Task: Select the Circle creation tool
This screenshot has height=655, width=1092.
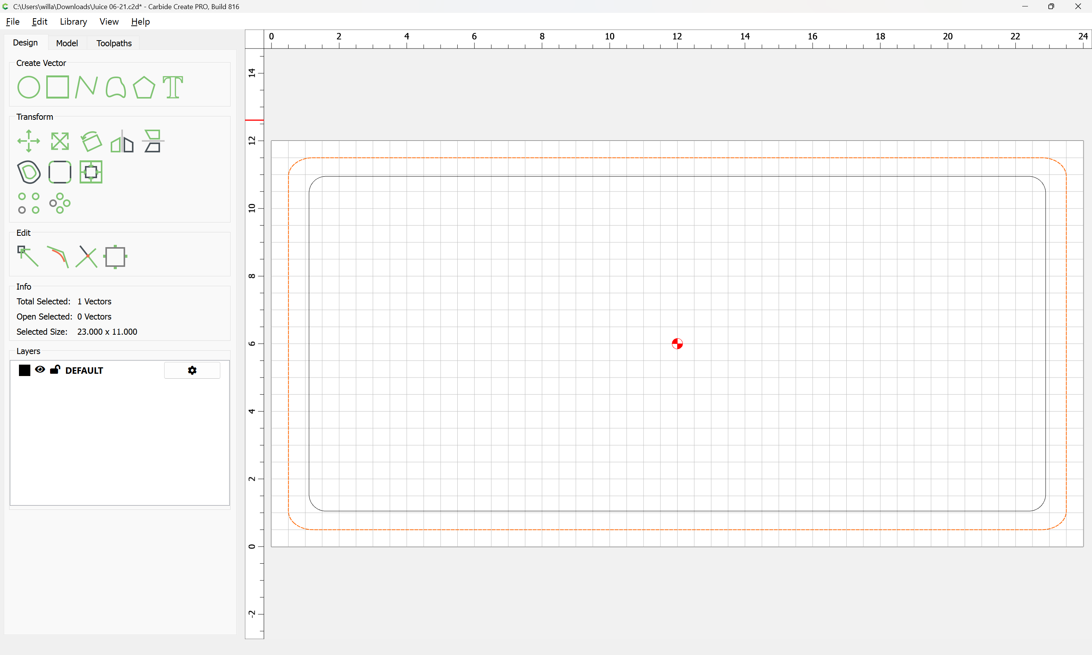Action: (x=29, y=87)
